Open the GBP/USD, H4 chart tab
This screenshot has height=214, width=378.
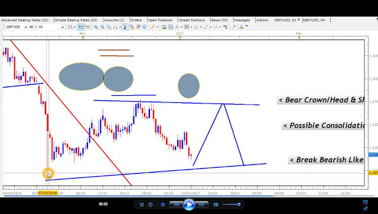click(314, 20)
